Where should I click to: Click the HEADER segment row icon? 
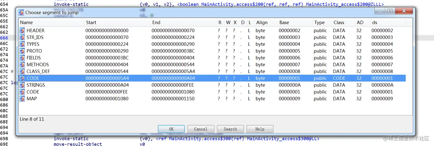22,30
